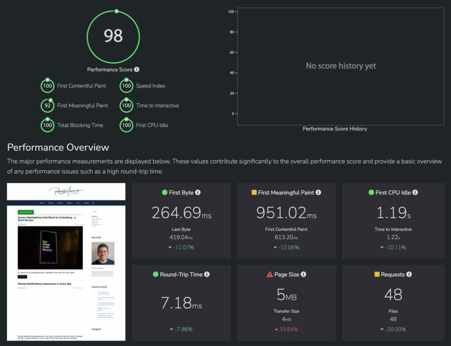The height and width of the screenshot is (346, 451).
Task: Click the Performance Overview heading
Action: pyautogui.click(x=58, y=147)
